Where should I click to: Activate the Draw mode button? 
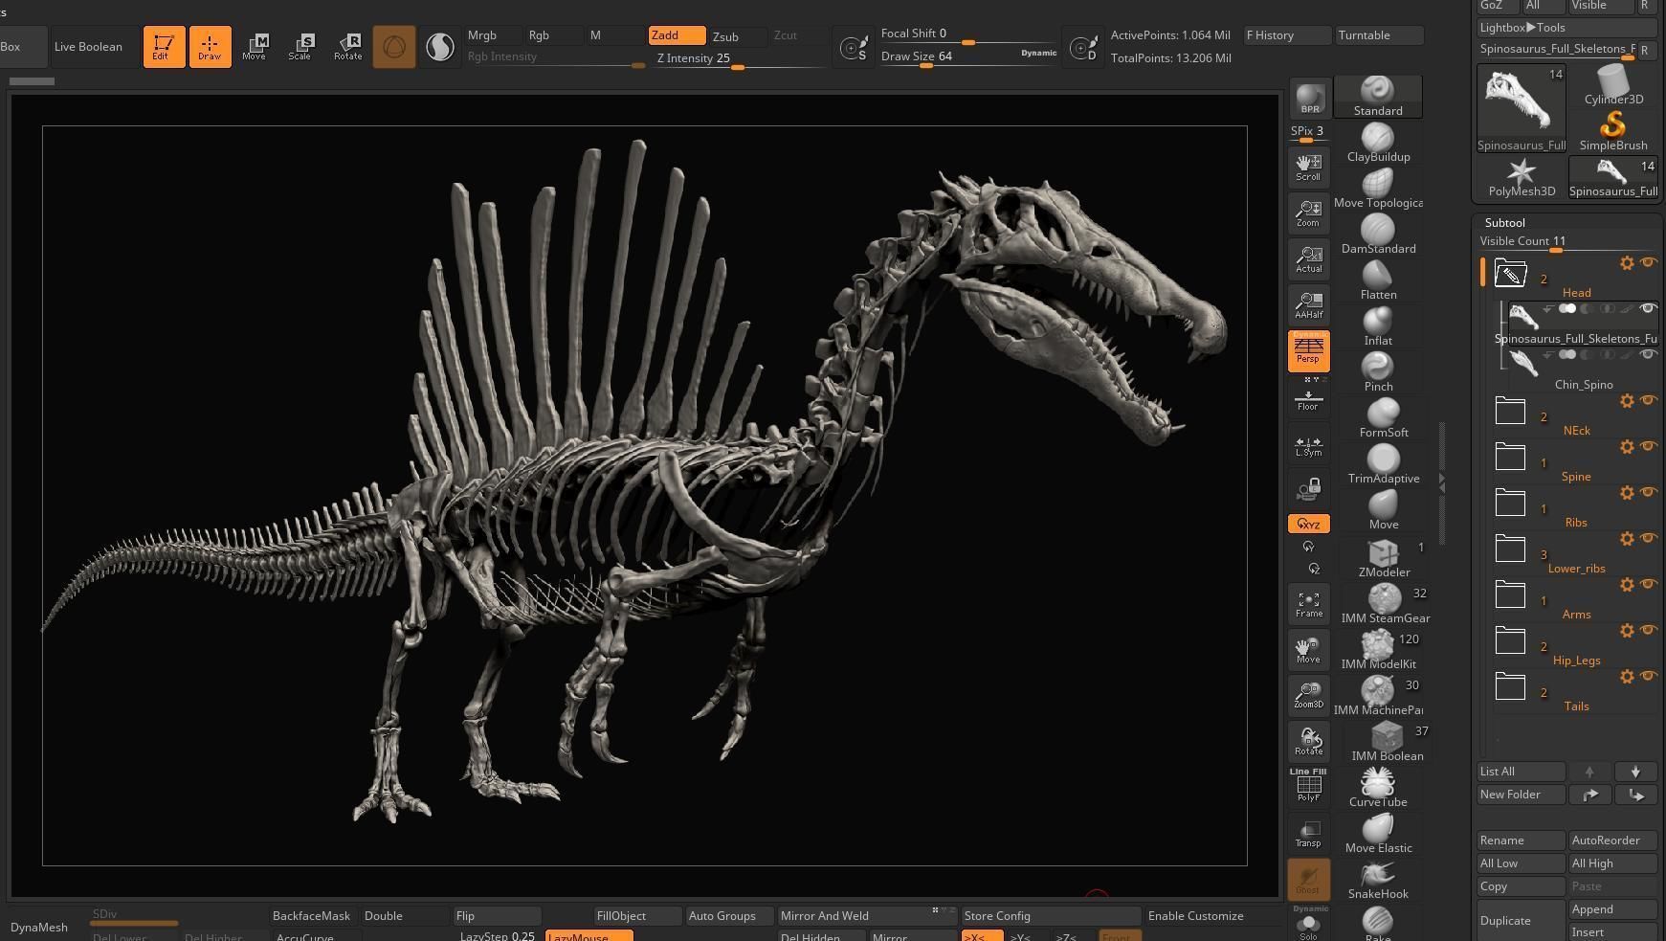(210, 46)
